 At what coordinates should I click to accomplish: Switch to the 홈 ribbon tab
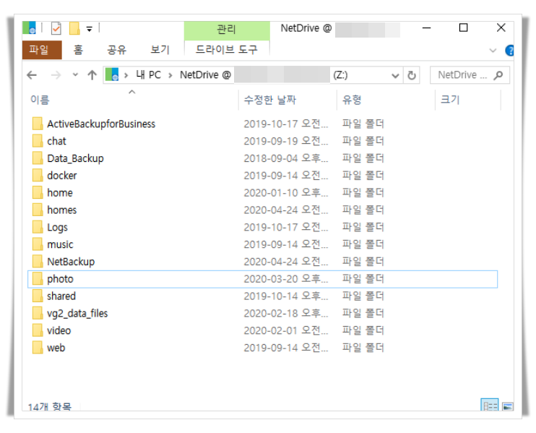(78, 50)
